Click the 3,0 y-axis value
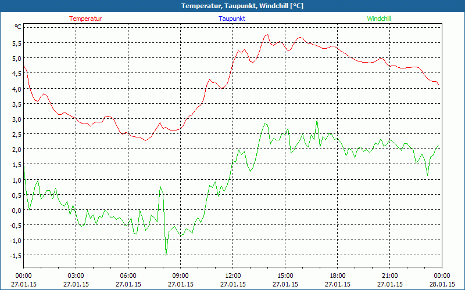Screen dimensions: 465x290 tap(17, 119)
